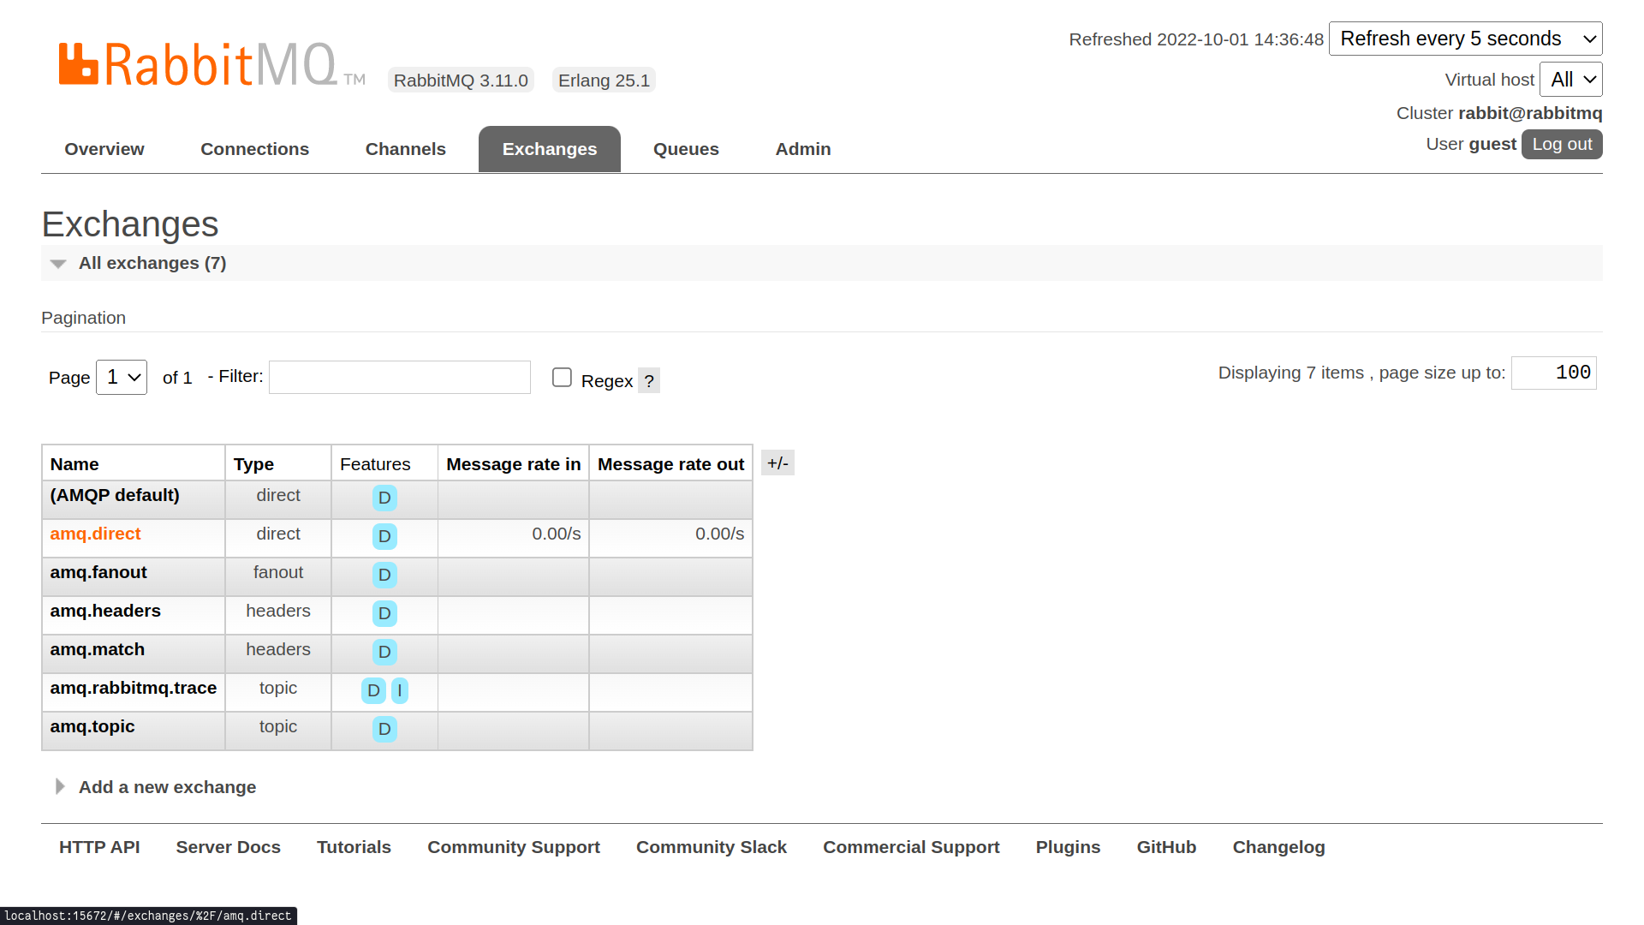Open the Virtual host selector
This screenshot has height=925, width=1644.
1570,80
